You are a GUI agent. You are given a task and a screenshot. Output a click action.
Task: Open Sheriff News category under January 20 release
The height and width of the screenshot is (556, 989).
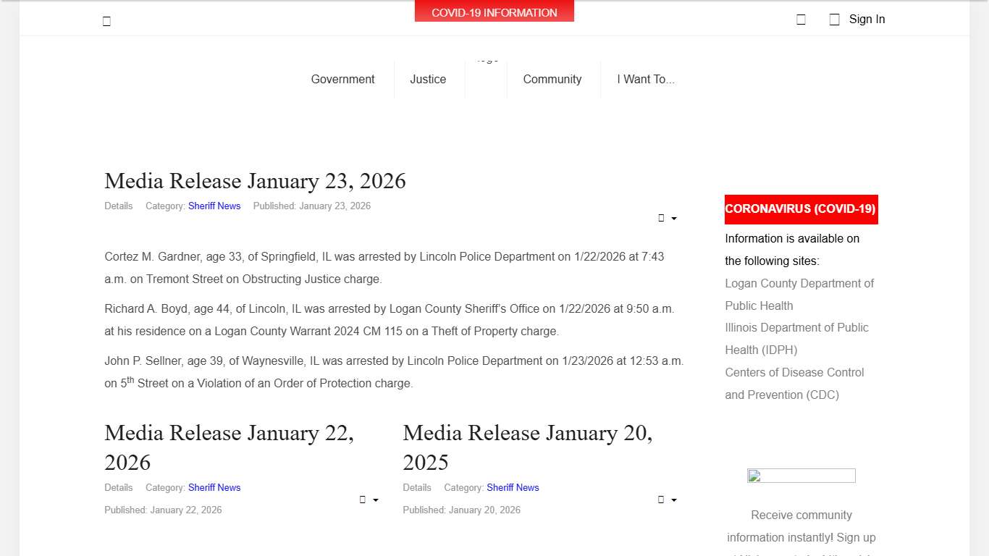click(513, 487)
